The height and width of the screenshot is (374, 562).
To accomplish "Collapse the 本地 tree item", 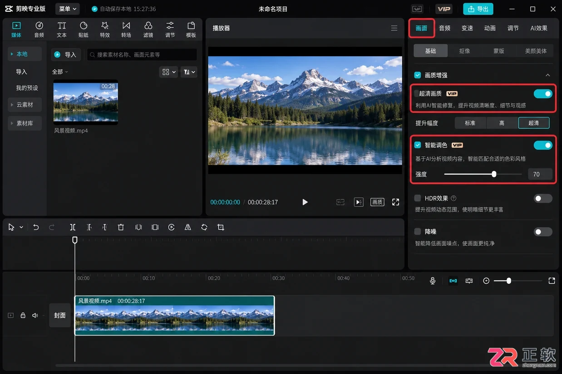I will (25, 54).
